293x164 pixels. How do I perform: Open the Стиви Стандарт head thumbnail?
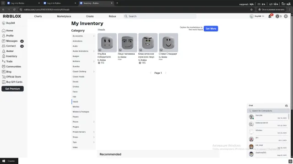pos(168,42)
